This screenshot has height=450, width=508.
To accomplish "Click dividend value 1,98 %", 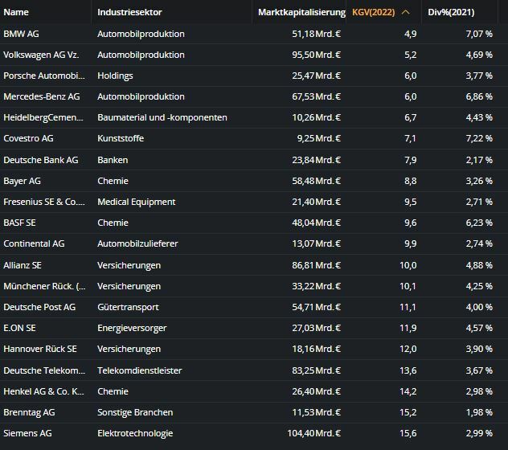I will [x=479, y=412].
